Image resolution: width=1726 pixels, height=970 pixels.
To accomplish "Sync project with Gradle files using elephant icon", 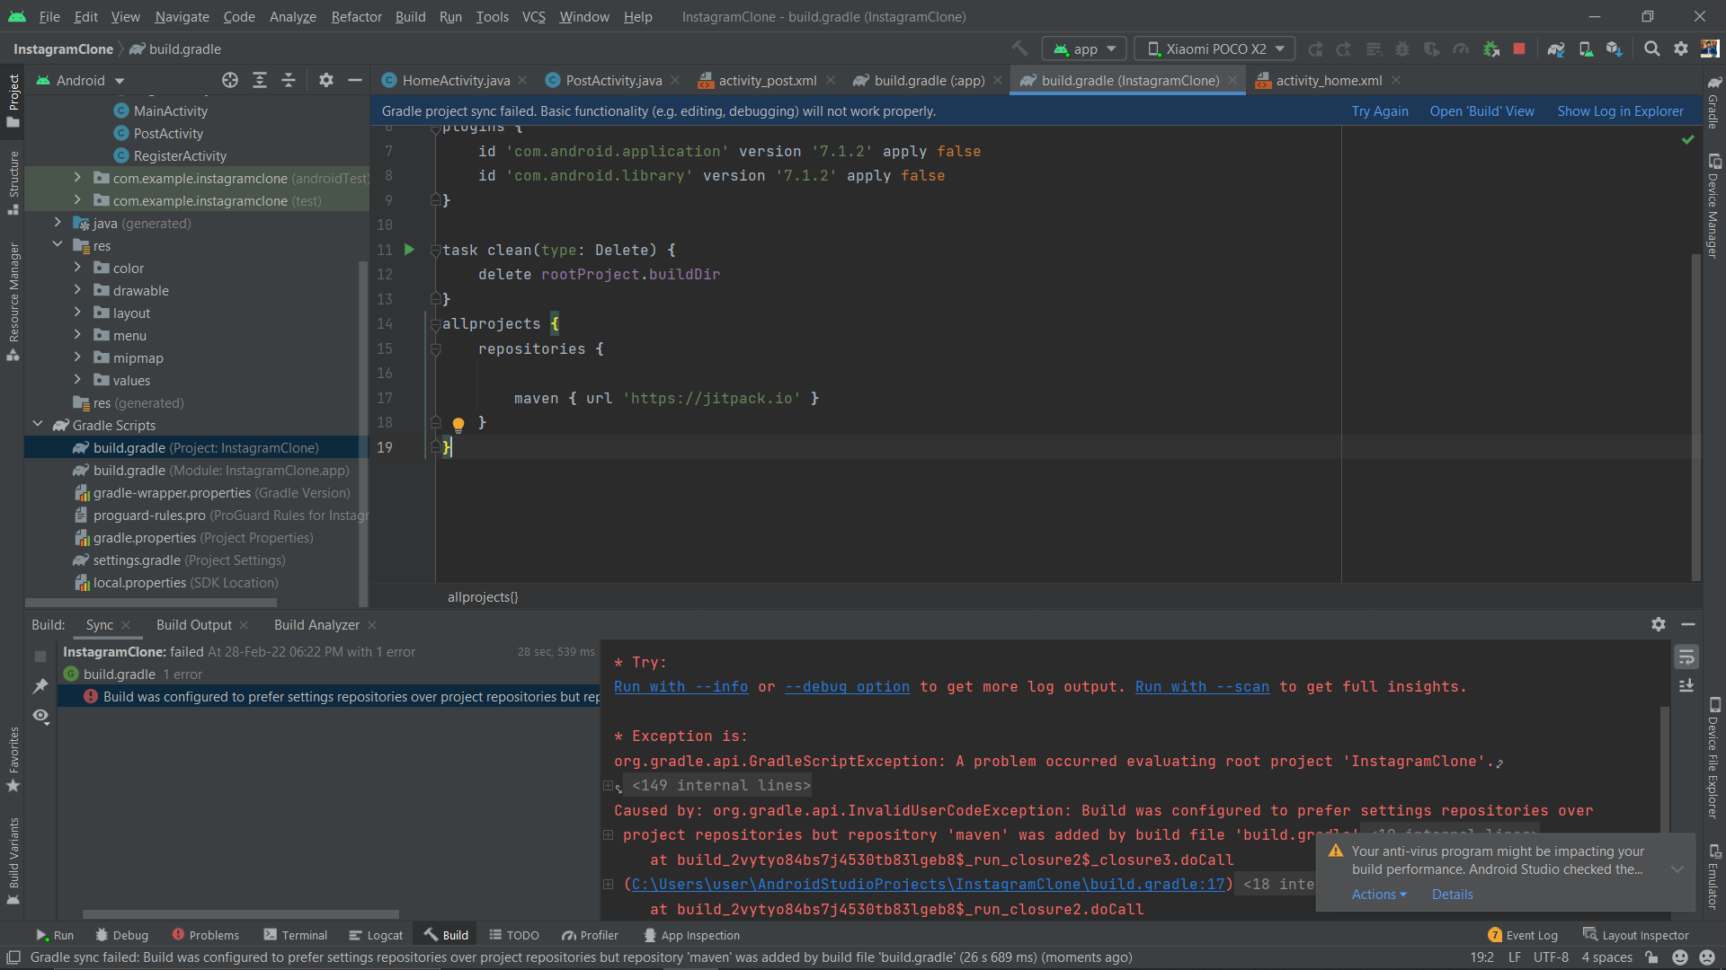I will pyautogui.click(x=1556, y=48).
